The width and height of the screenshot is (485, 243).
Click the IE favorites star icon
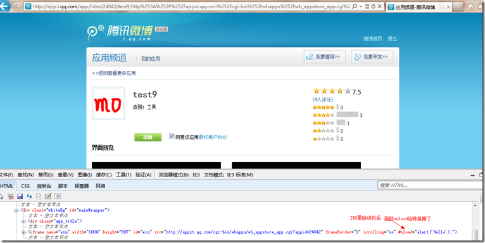(481, 6)
